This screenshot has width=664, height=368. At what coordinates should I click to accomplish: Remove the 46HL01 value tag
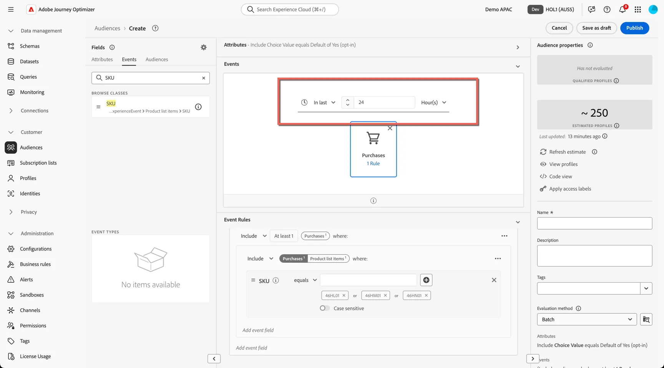344,295
